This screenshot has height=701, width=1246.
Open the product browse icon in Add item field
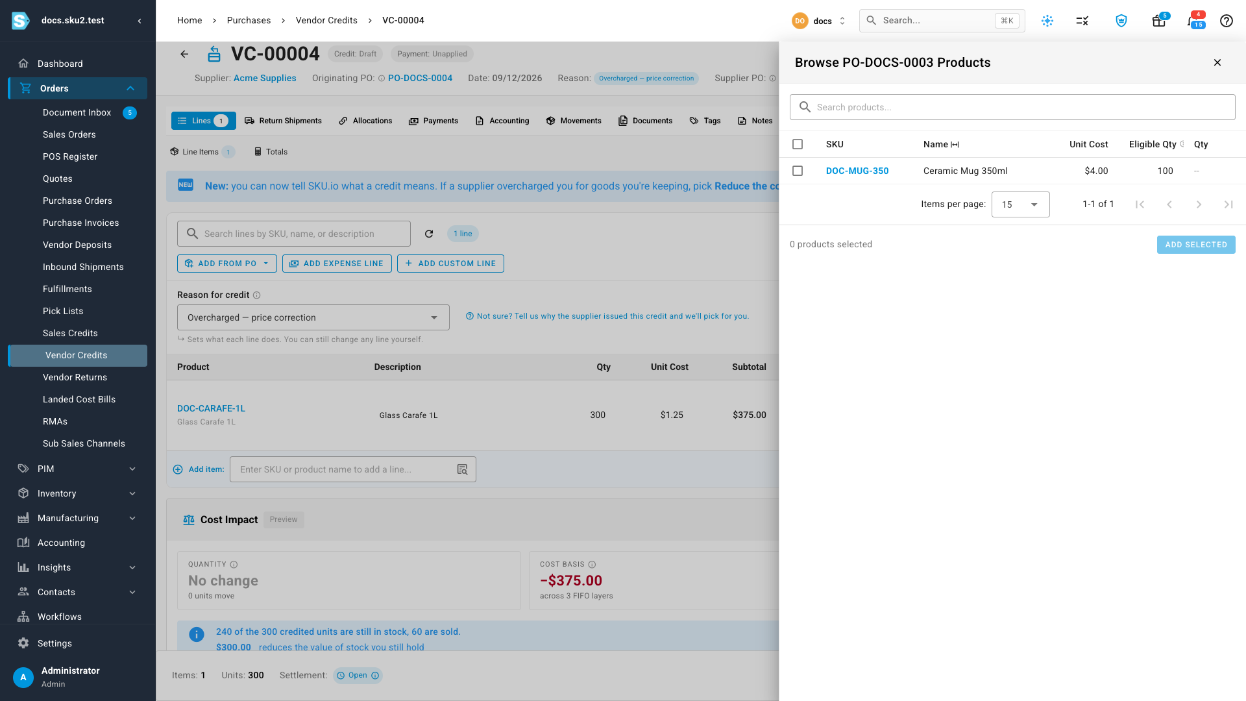pyautogui.click(x=462, y=469)
